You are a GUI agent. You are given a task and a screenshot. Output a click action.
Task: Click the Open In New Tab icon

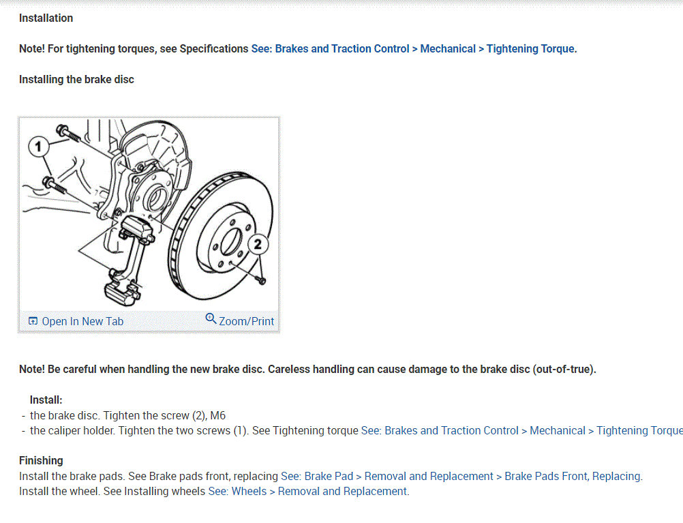pyautogui.click(x=33, y=321)
